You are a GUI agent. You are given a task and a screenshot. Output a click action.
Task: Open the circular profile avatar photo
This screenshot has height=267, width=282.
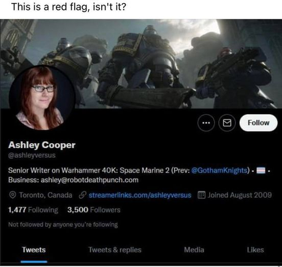(x=42, y=98)
